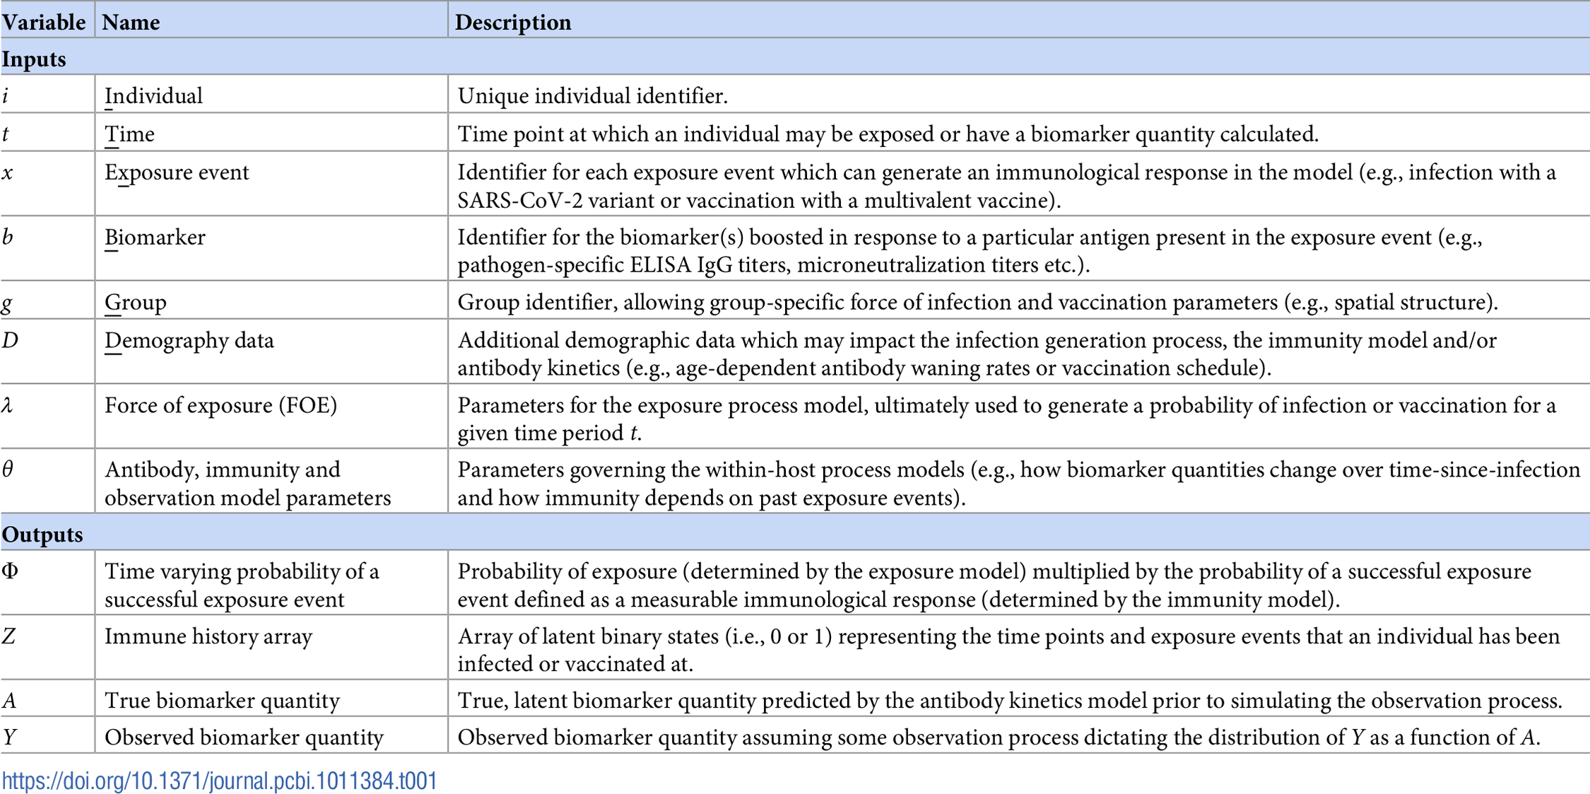
Task: Select the 'Name' column header
Action: click(x=131, y=23)
